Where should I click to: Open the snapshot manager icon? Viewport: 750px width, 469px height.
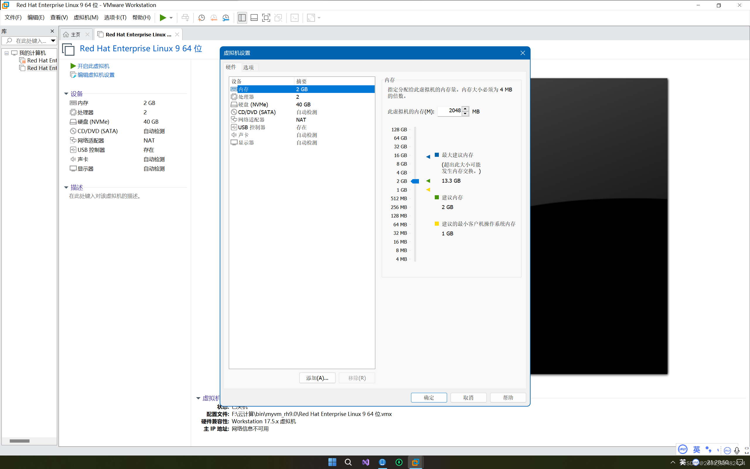[226, 18]
